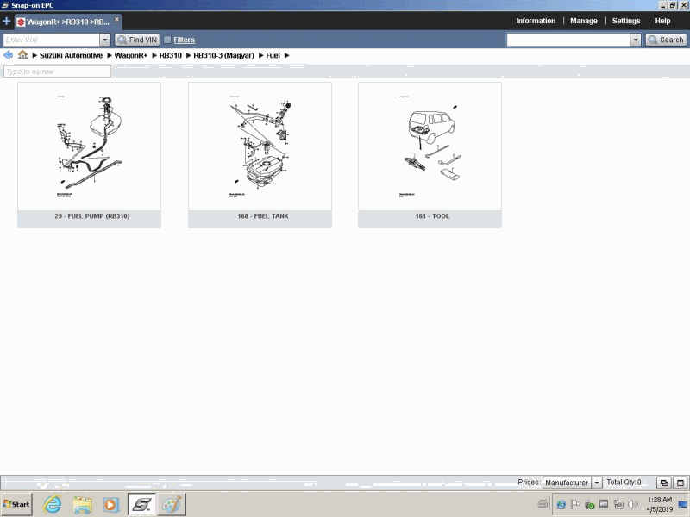Open the Information menu
Viewport: 690px width, 517px height.
536,21
